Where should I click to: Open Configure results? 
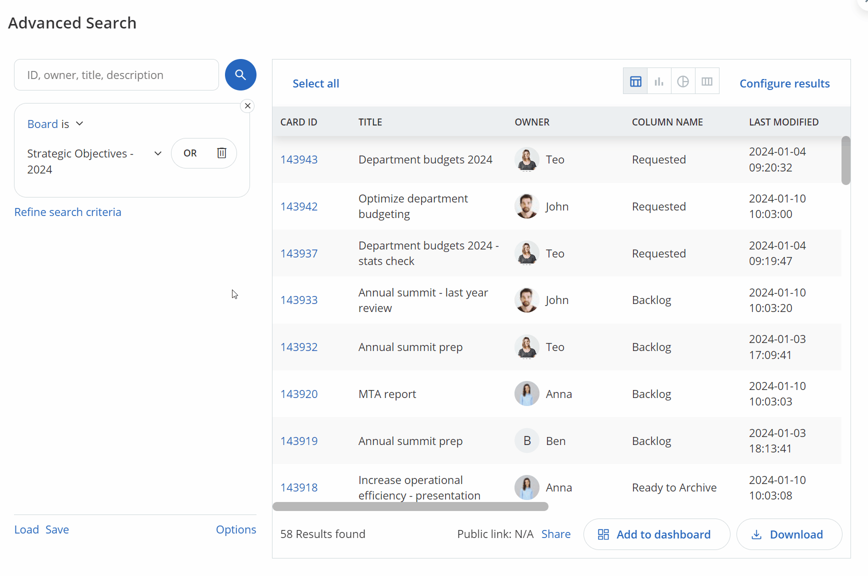point(784,83)
